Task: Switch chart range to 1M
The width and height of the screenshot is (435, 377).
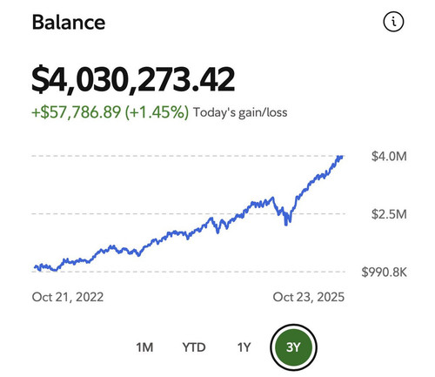Action: coord(144,347)
